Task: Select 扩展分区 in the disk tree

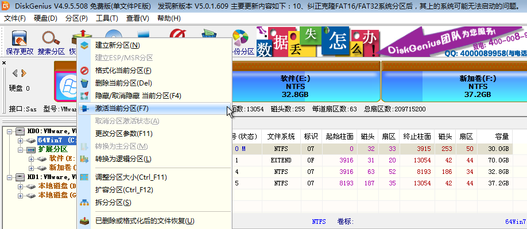Action: [52, 149]
